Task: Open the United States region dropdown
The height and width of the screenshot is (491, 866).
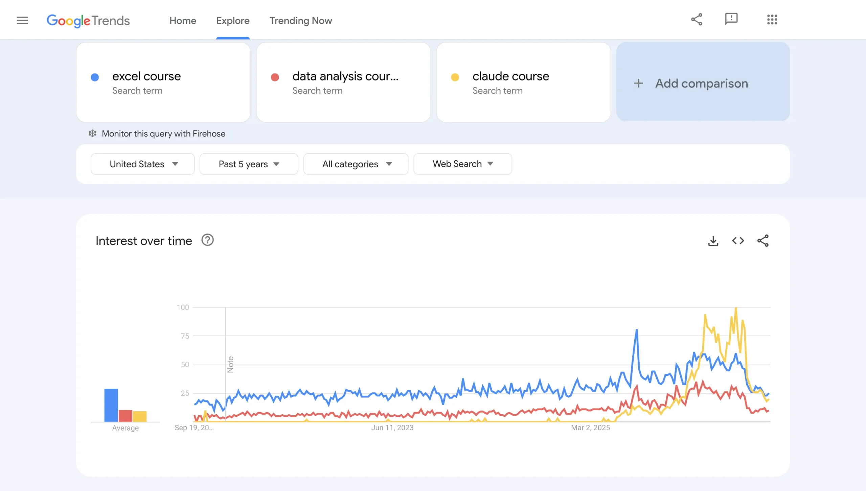Action: [x=143, y=164]
